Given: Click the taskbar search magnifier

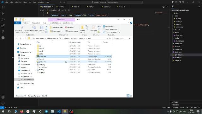Looking at the screenshot, I should tap(9, 111).
